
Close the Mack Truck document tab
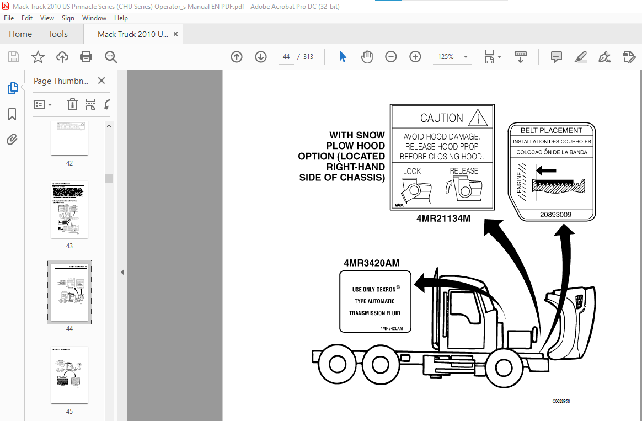(x=175, y=34)
